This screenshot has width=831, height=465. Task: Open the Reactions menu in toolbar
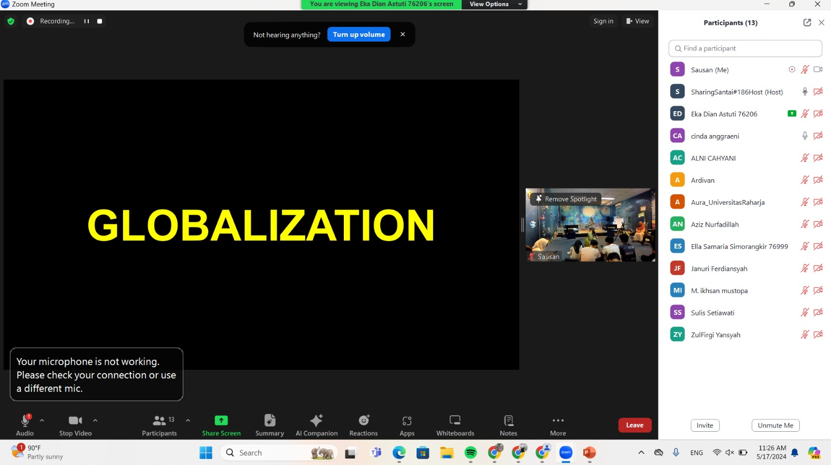[x=364, y=424]
